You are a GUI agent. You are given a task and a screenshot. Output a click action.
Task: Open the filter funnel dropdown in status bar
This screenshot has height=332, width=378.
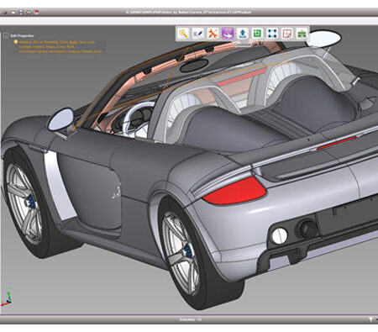pos(371,319)
